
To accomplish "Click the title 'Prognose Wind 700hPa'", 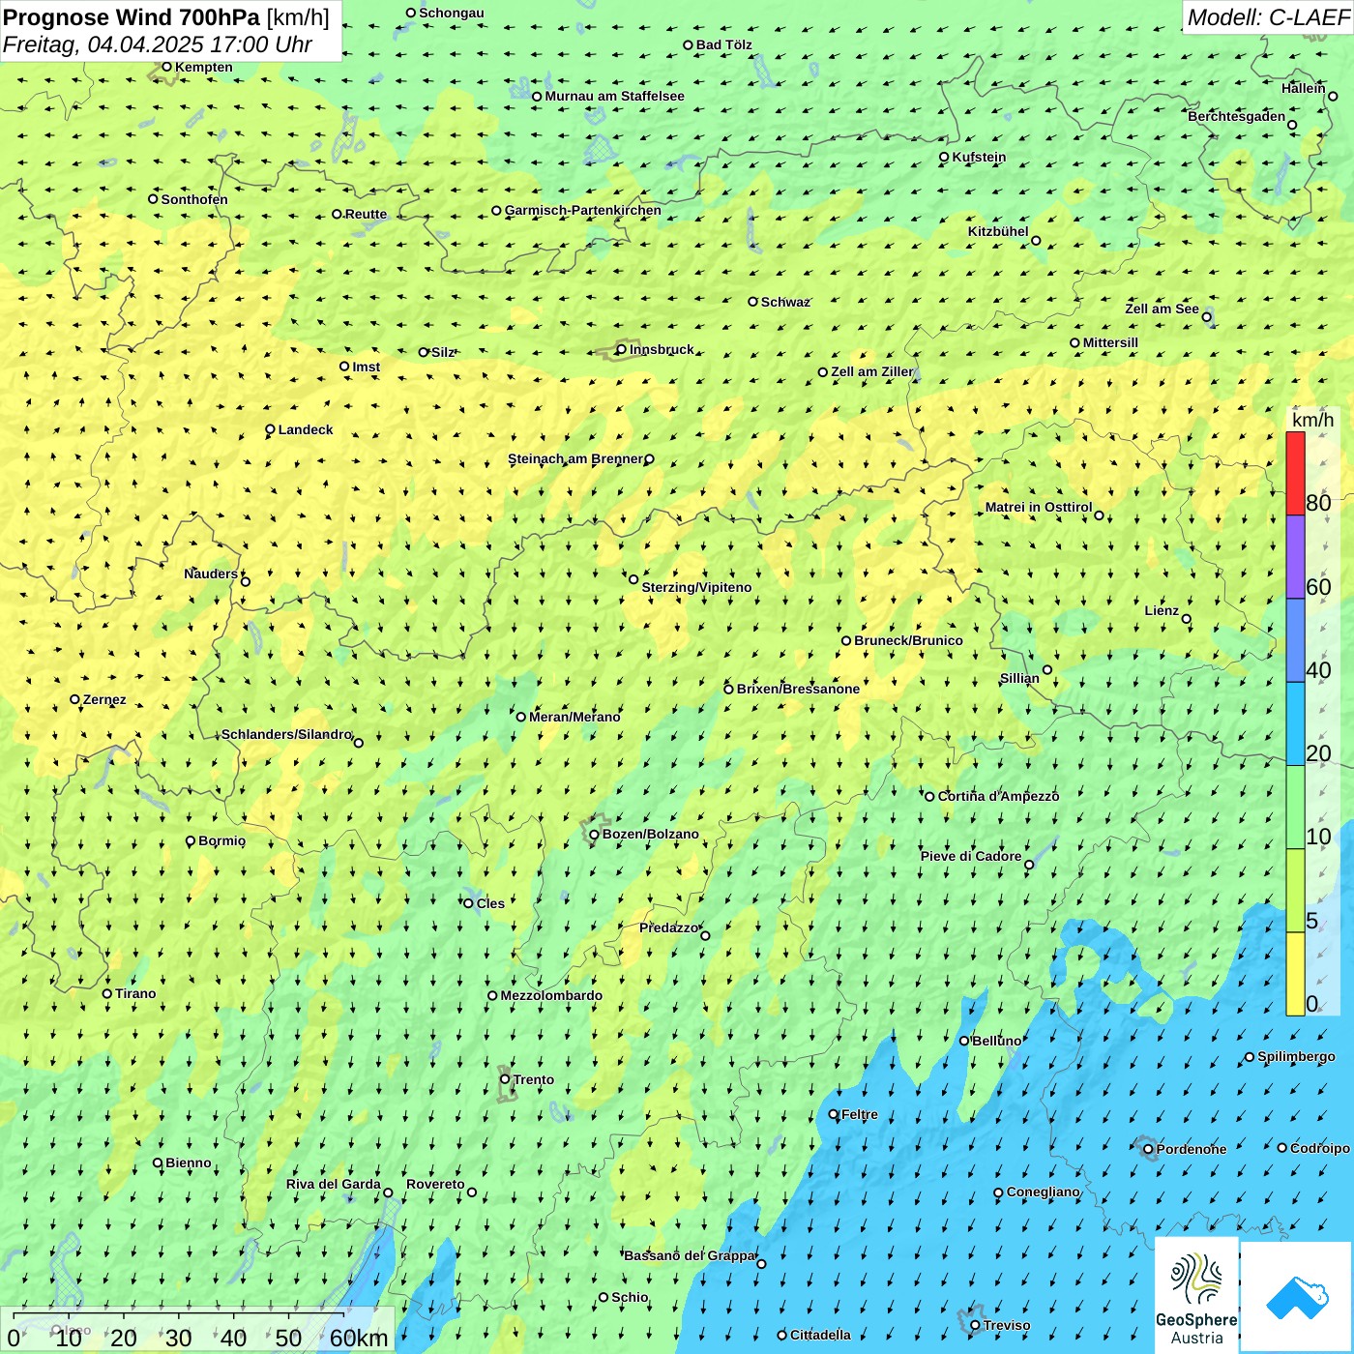I will click(132, 17).
